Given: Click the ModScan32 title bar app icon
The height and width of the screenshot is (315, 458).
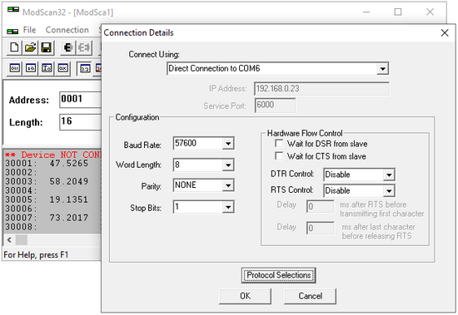Looking at the screenshot, I should coord(13,10).
